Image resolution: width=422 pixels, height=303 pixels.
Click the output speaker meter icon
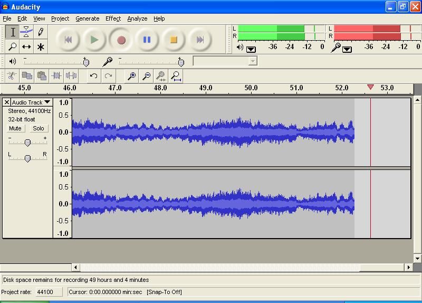coord(239,48)
